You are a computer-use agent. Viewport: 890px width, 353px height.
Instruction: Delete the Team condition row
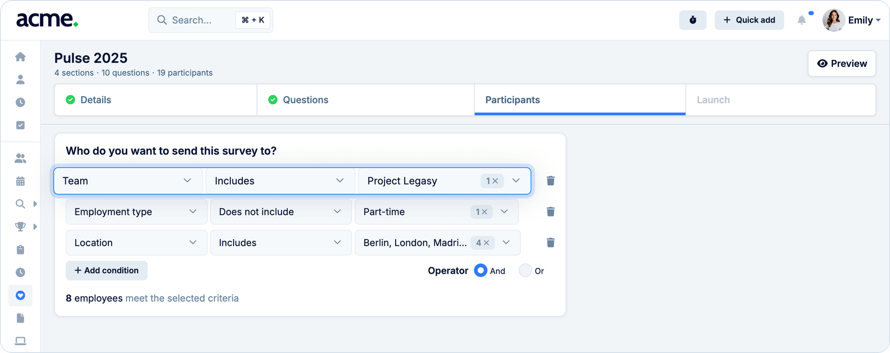pos(550,181)
